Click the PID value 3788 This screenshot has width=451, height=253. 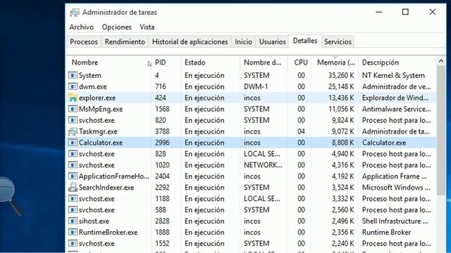tap(162, 131)
